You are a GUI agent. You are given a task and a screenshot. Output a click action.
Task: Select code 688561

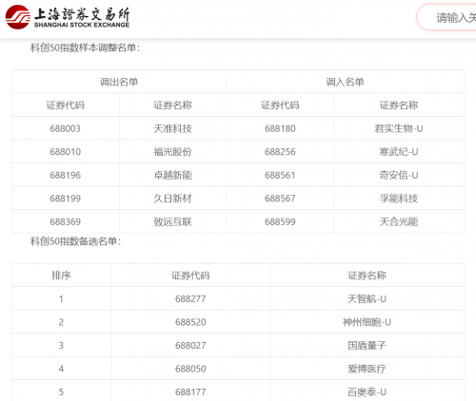pyautogui.click(x=280, y=175)
